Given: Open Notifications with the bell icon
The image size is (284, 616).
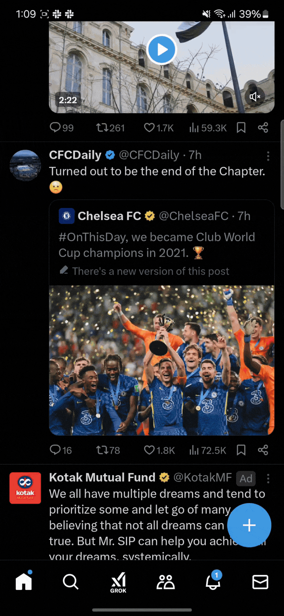Looking at the screenshot, I should [x=213, y=582].
